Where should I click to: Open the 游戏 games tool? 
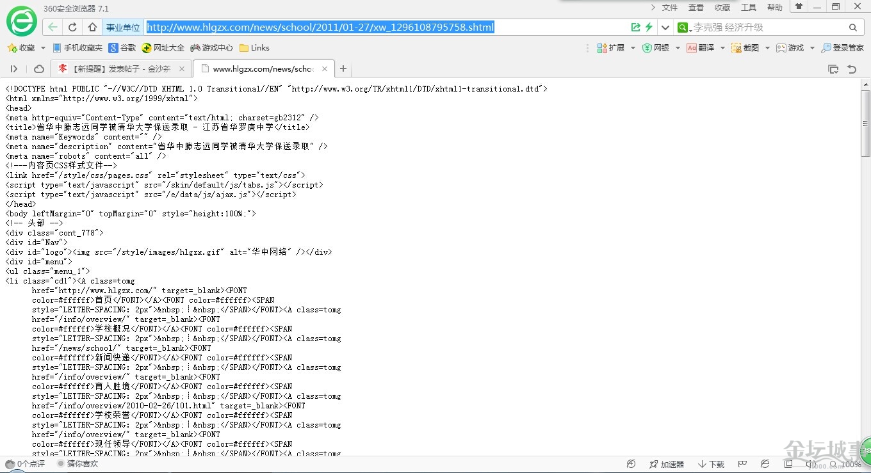pyautogui.click(x=790, y=48)
